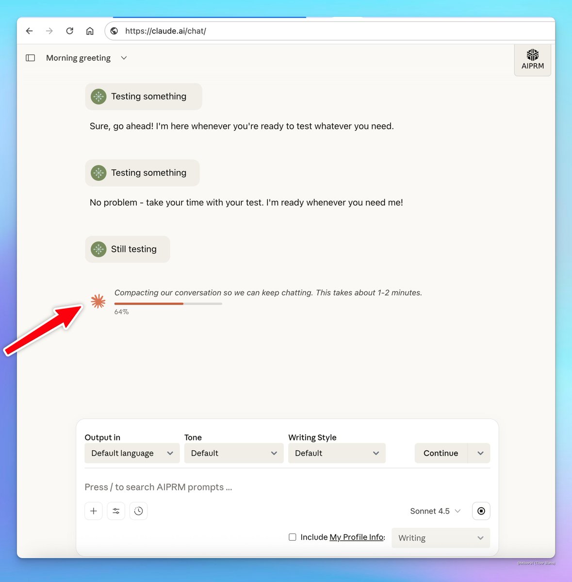Screen dimensions: 572x582
Task: Click the Continue button
Action: click(441, 453)
